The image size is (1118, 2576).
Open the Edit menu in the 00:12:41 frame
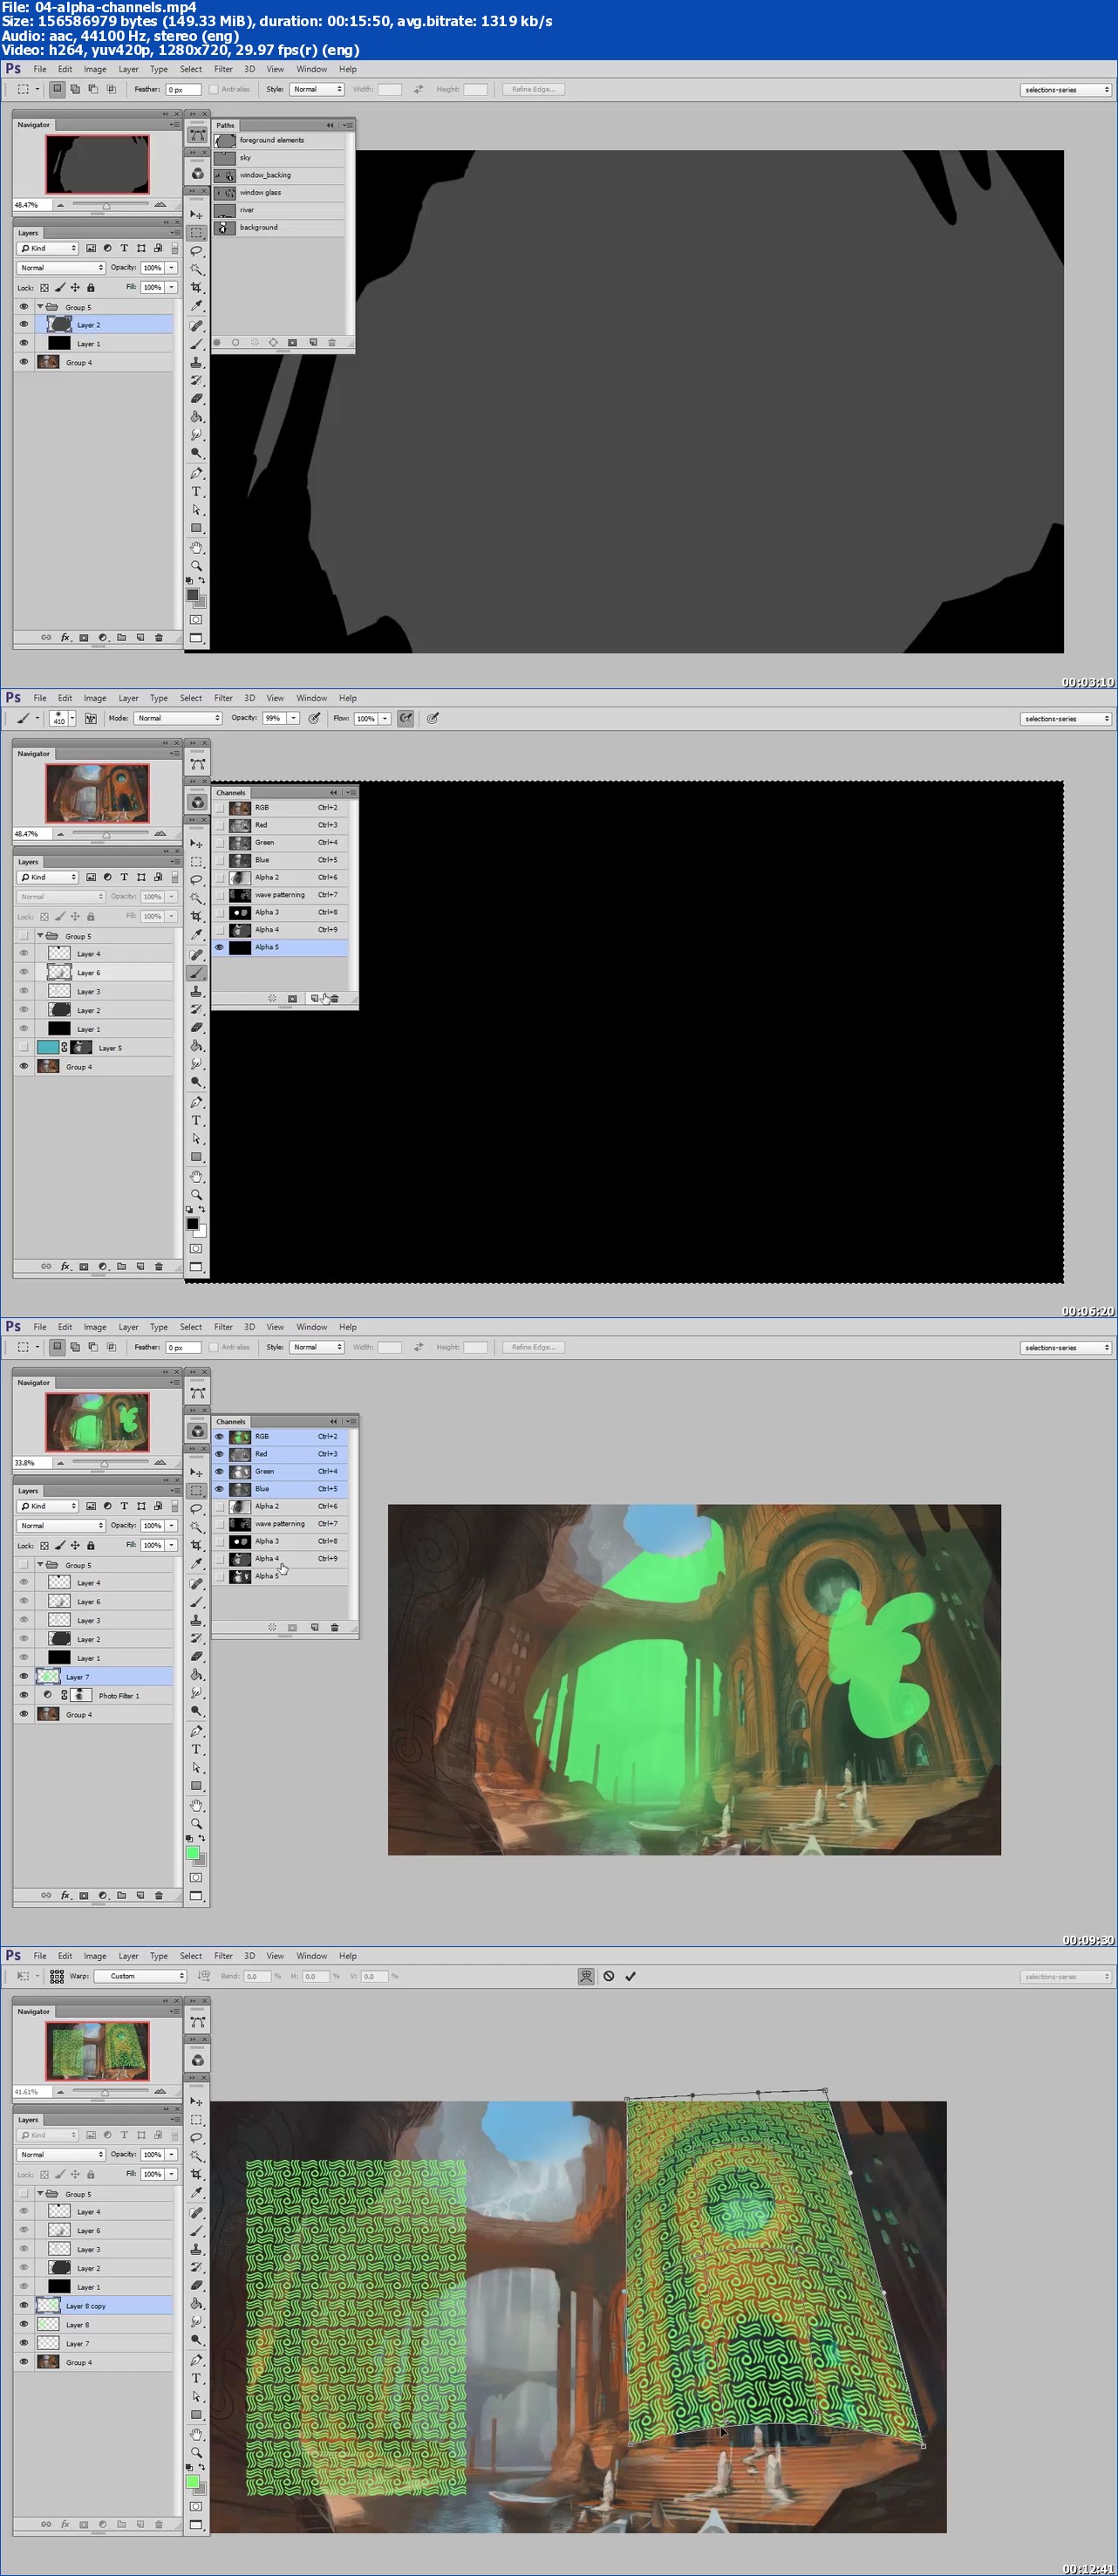(65, 1955)
